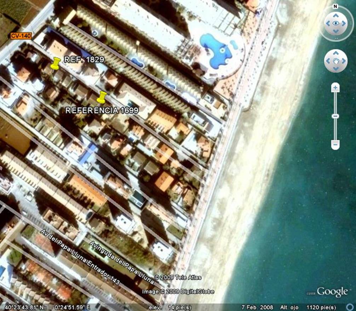356x311 pixels.
Task: Zoom in with the plus button
Action: coord(335,87)
